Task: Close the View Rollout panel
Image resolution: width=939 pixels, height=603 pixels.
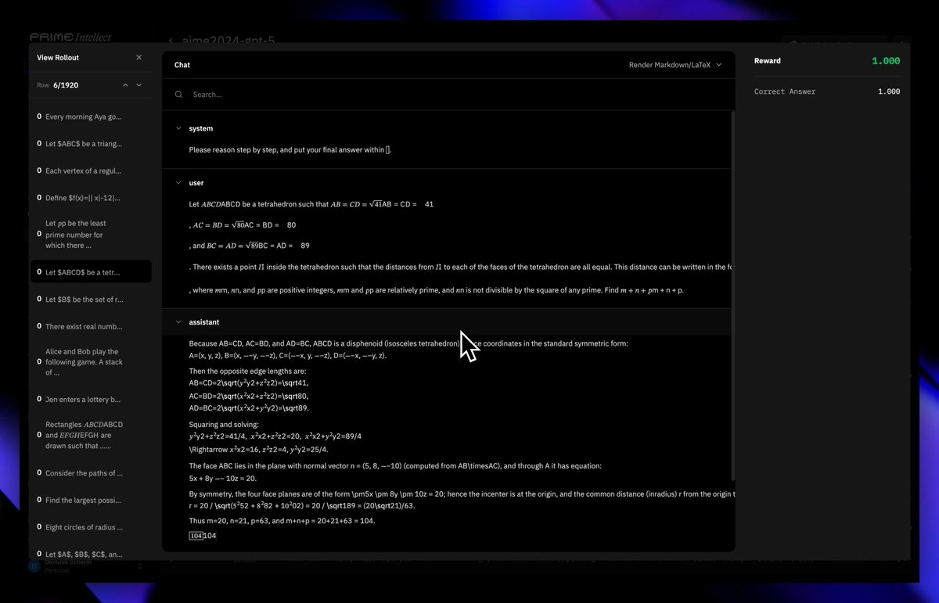Action: coord(139,57)
